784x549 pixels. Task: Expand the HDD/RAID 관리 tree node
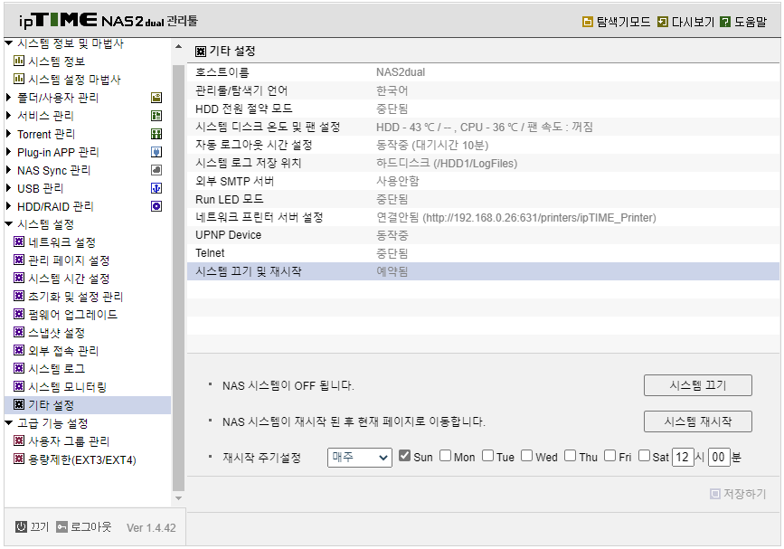(x=8, y=206)
